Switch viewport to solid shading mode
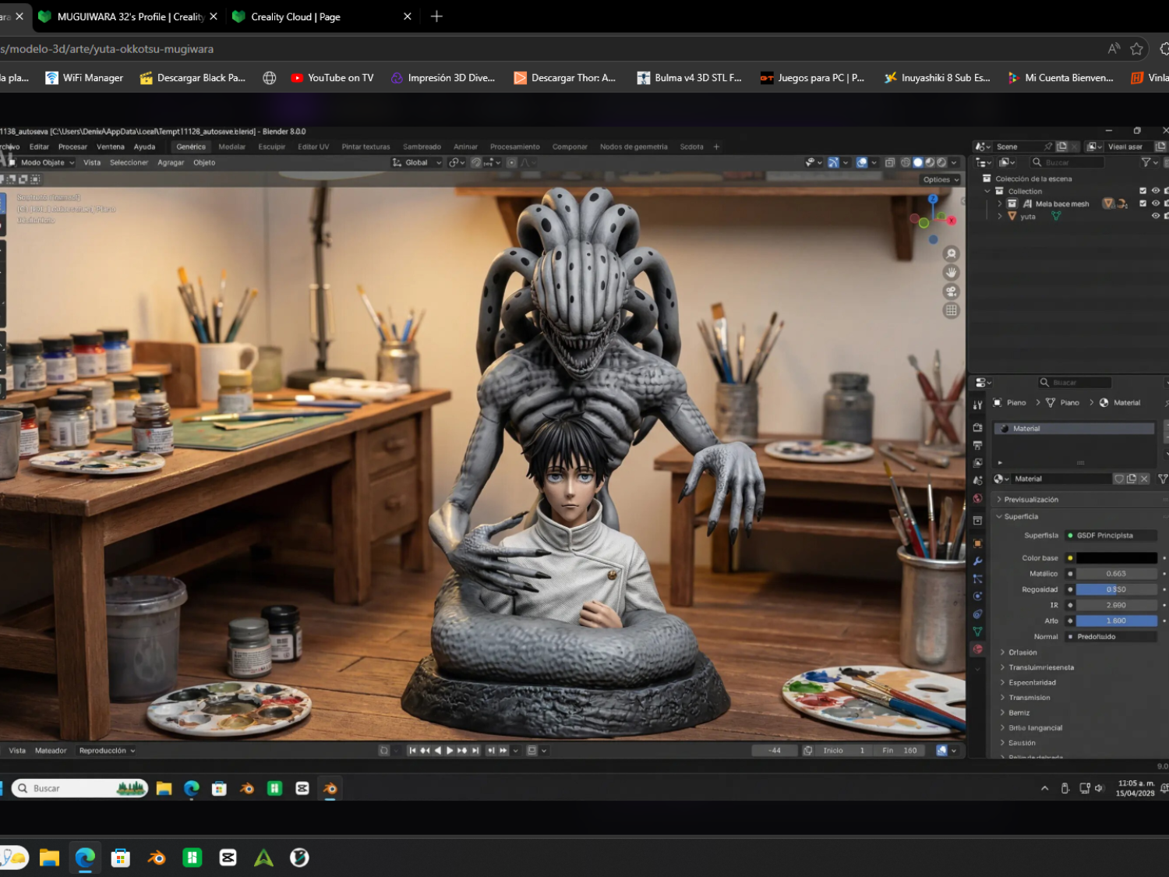 pos(918,163)
